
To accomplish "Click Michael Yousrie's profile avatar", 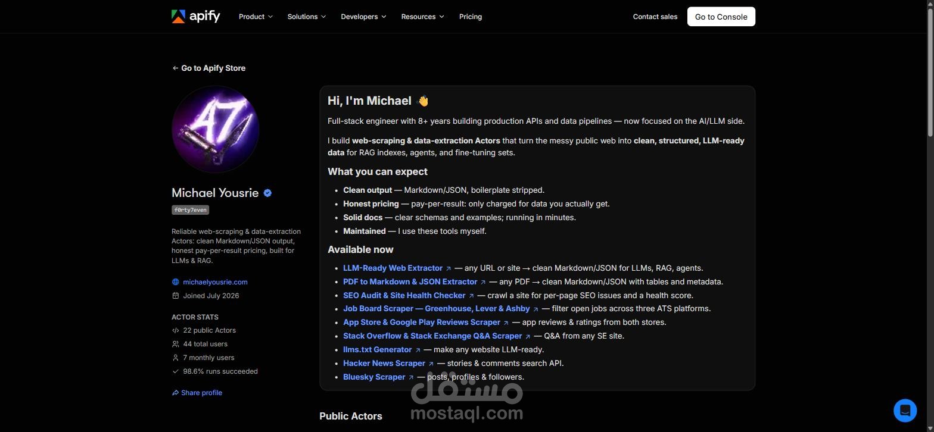I will 215,129.
